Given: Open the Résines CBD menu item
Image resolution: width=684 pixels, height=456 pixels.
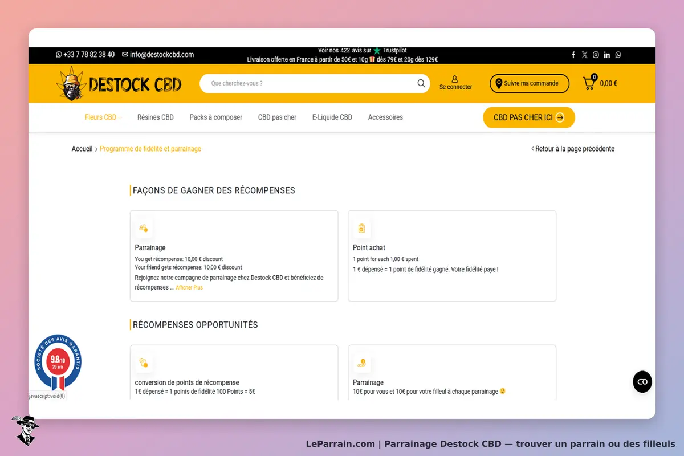Looking at the screenshot, I should 156,117.
